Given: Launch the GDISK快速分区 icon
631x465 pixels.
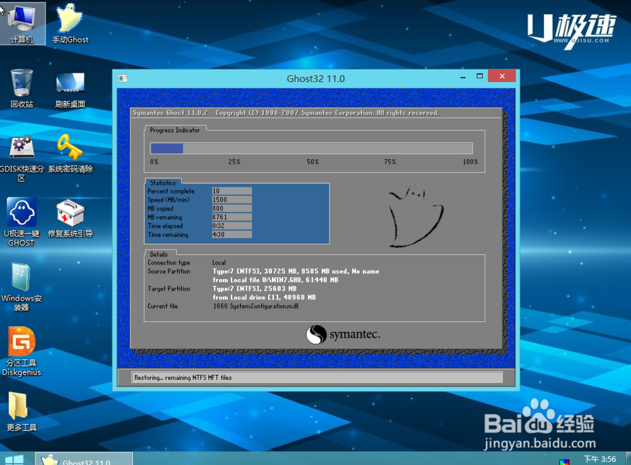Looking at the screenshot, I should (21, 158).
